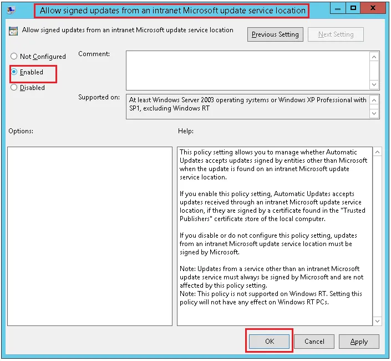Click the Apply button

pos(359,341)
